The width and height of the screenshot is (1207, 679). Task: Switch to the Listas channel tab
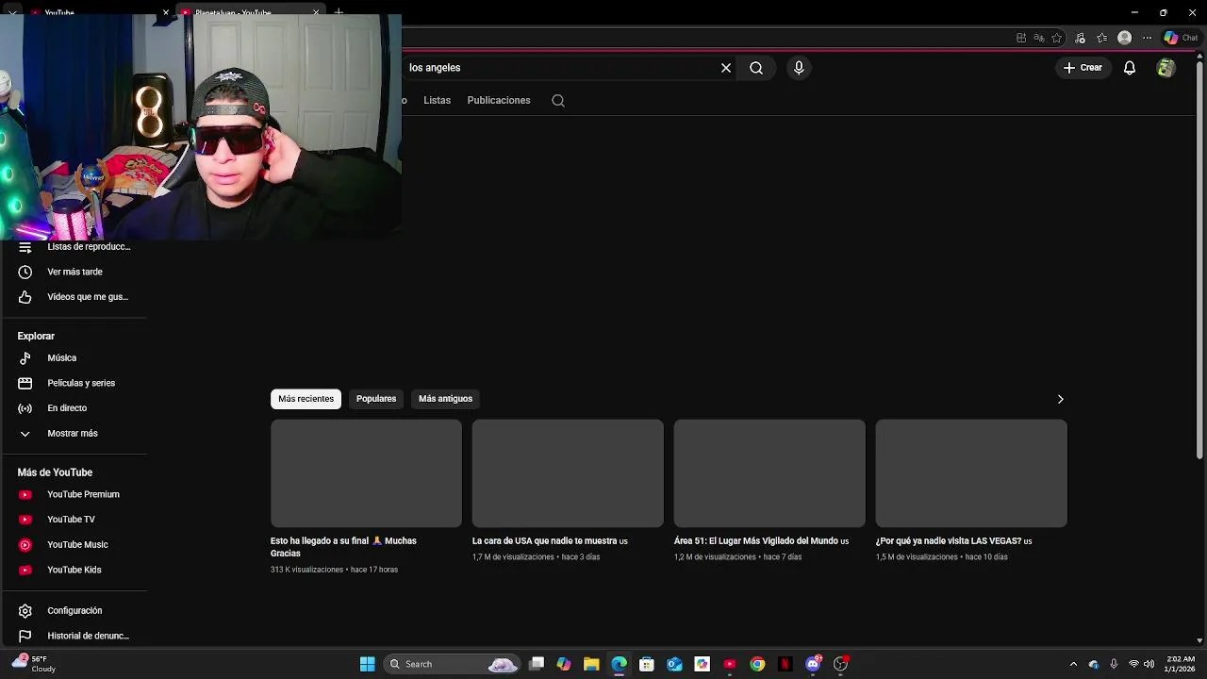pyautogui.click(x=437, y=100)
